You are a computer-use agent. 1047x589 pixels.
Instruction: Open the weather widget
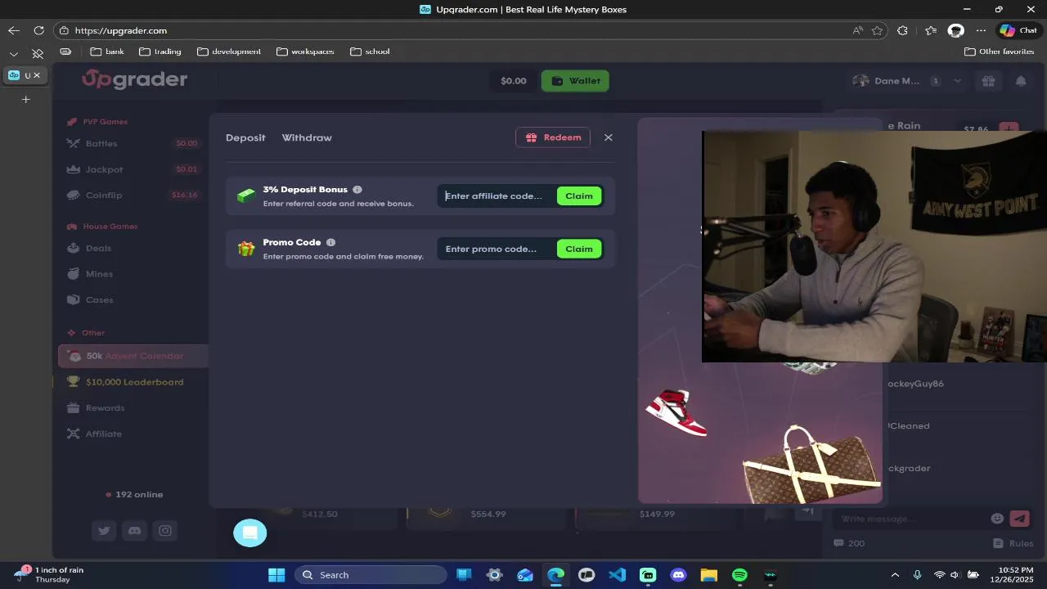(49, 574)
